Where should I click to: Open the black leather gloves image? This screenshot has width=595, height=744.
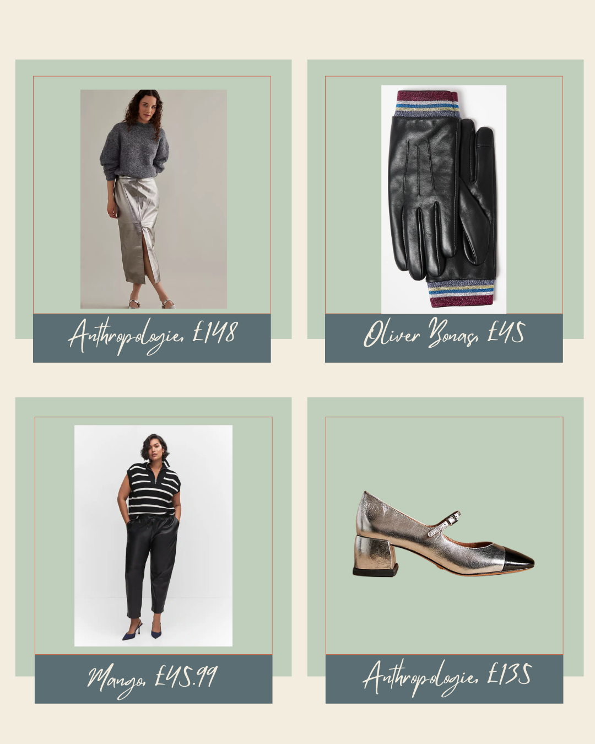point(443,199)
